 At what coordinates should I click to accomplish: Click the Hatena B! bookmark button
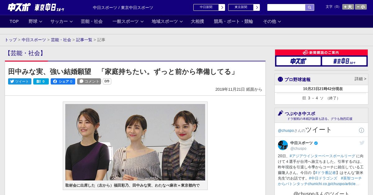pos(41,81)
